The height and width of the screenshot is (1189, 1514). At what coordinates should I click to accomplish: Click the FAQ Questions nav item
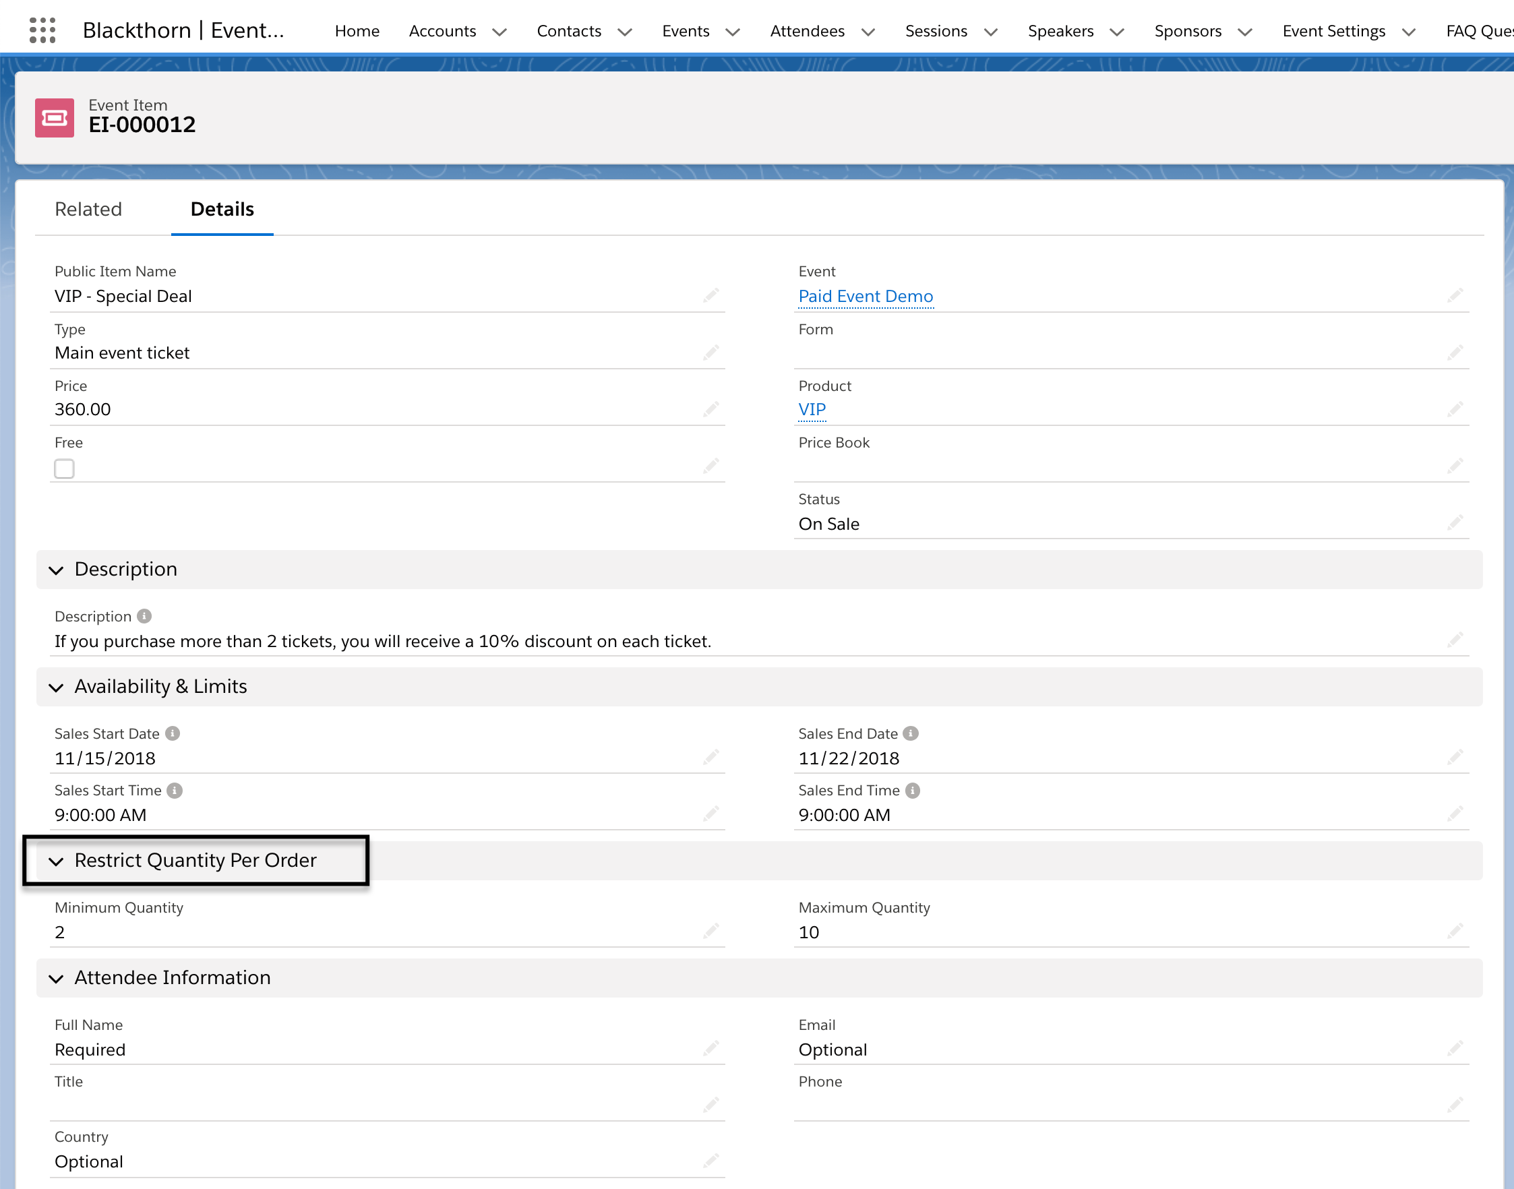[1479, 30]
